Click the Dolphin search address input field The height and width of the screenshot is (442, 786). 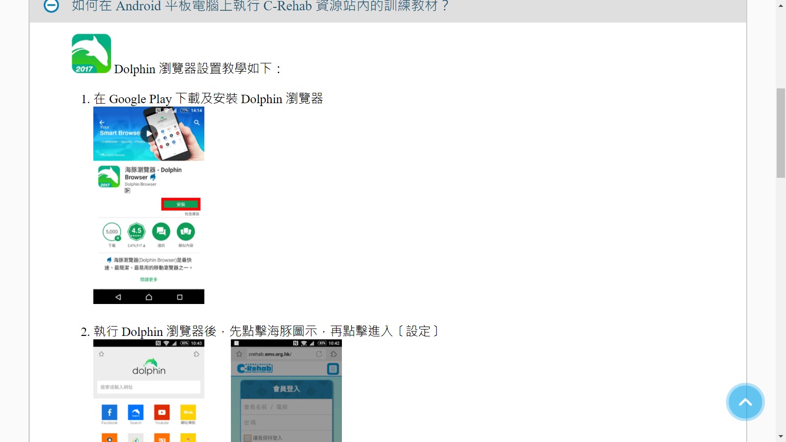149,387
